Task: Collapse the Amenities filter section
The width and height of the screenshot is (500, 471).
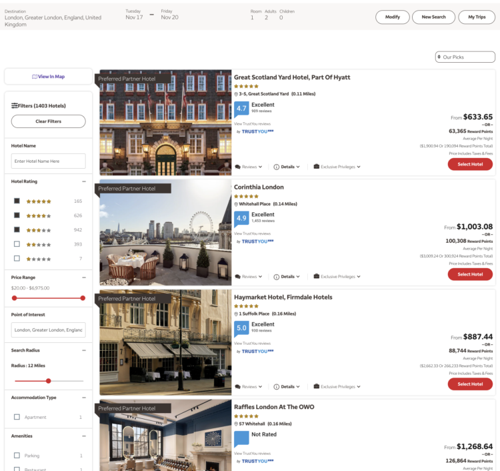Action: pos(84,436)
